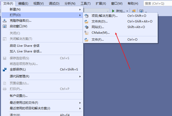The height and width of the screenshot is (116, 172).
Task: Click the Start Window home icon
Action: [5, 26]
